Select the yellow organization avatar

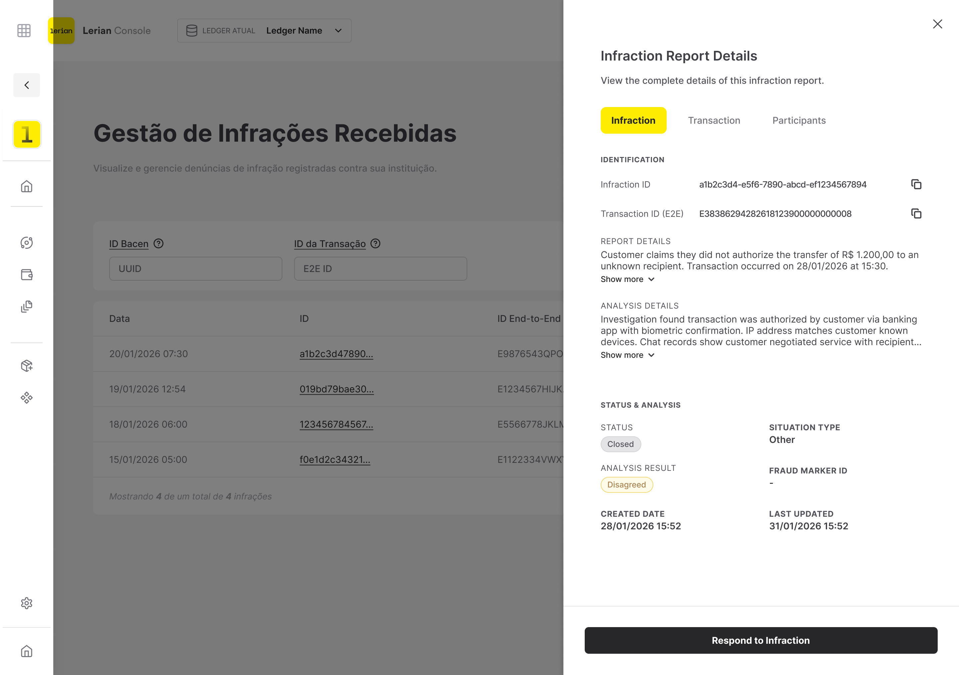click(x=27, y=134)
